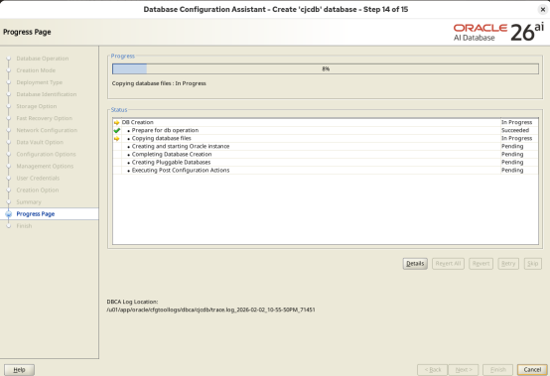Select the Deployment Type step

click(40, 82)
